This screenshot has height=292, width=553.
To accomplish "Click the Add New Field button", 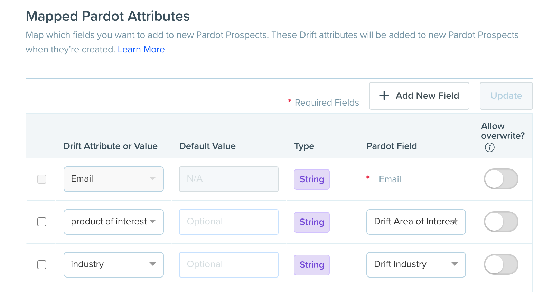I will [419, 96].
